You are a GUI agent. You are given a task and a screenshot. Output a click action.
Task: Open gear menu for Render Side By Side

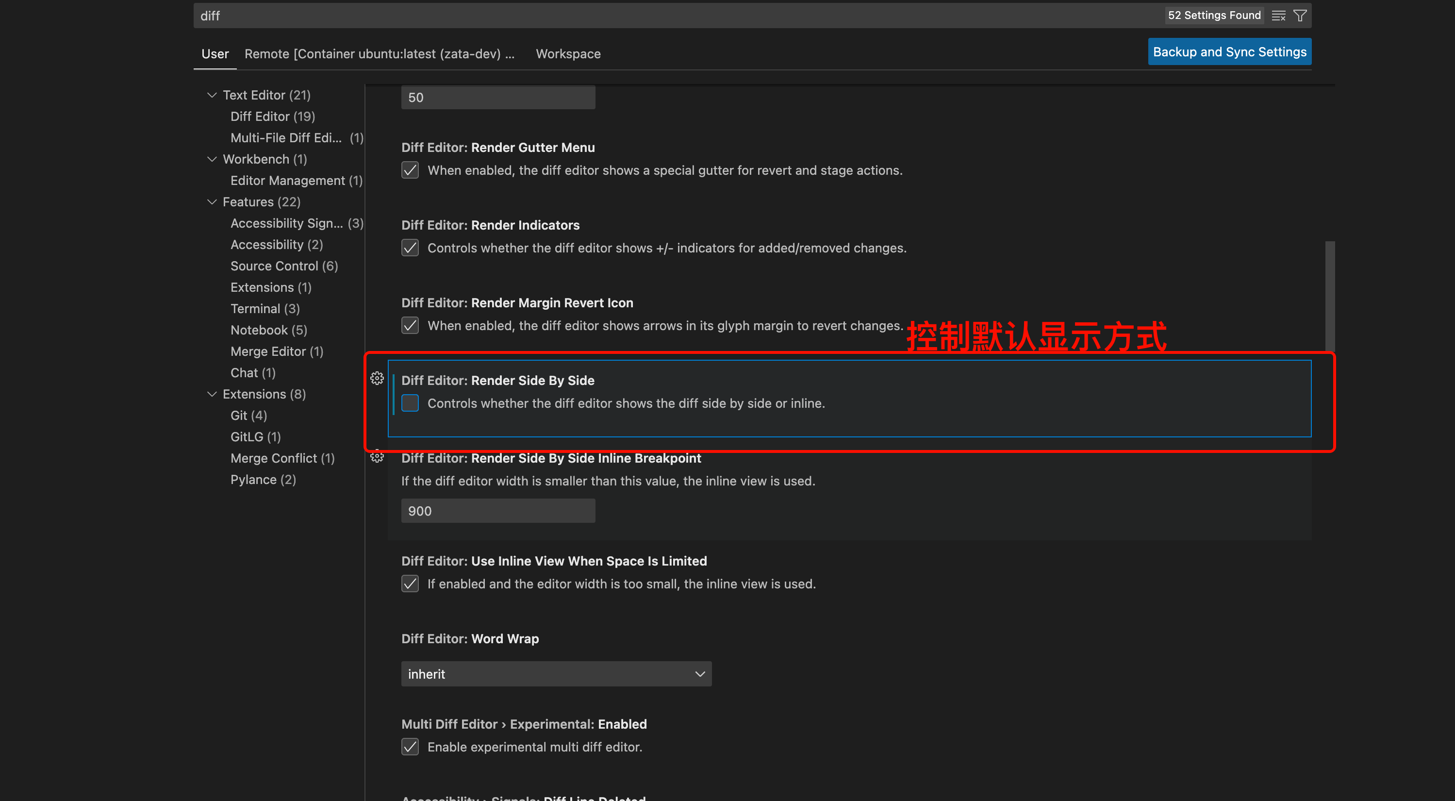click(x=377, y=379)
